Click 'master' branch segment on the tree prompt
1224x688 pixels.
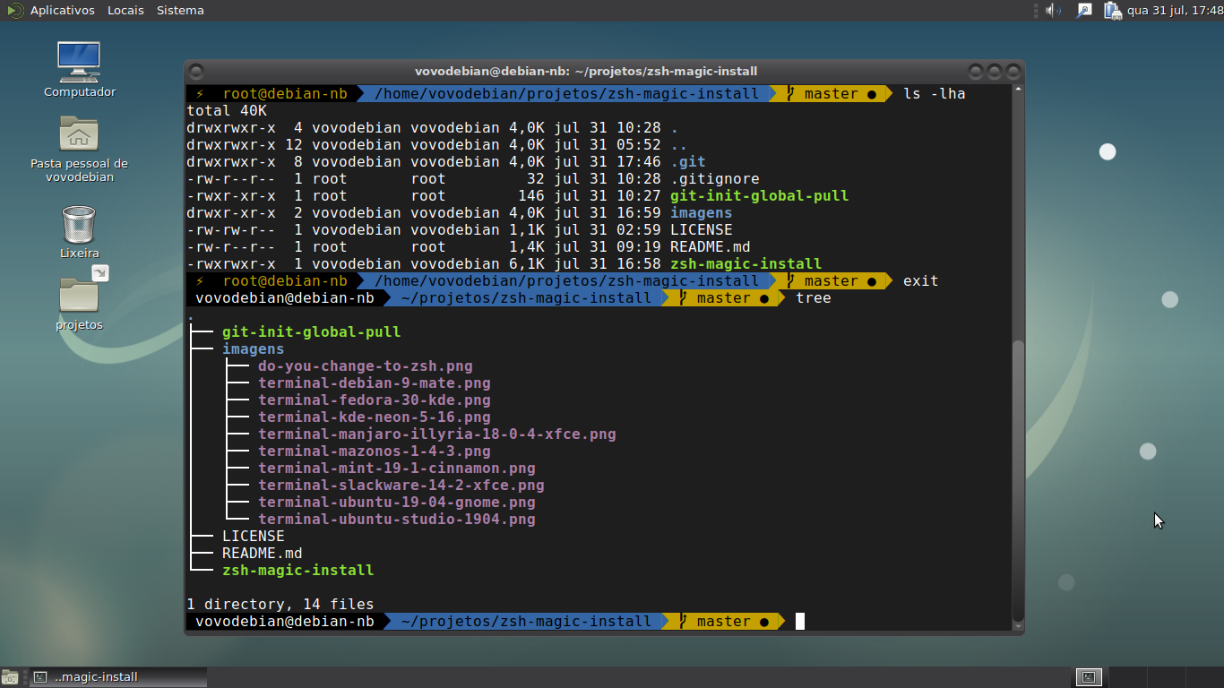tap(724, 297)
